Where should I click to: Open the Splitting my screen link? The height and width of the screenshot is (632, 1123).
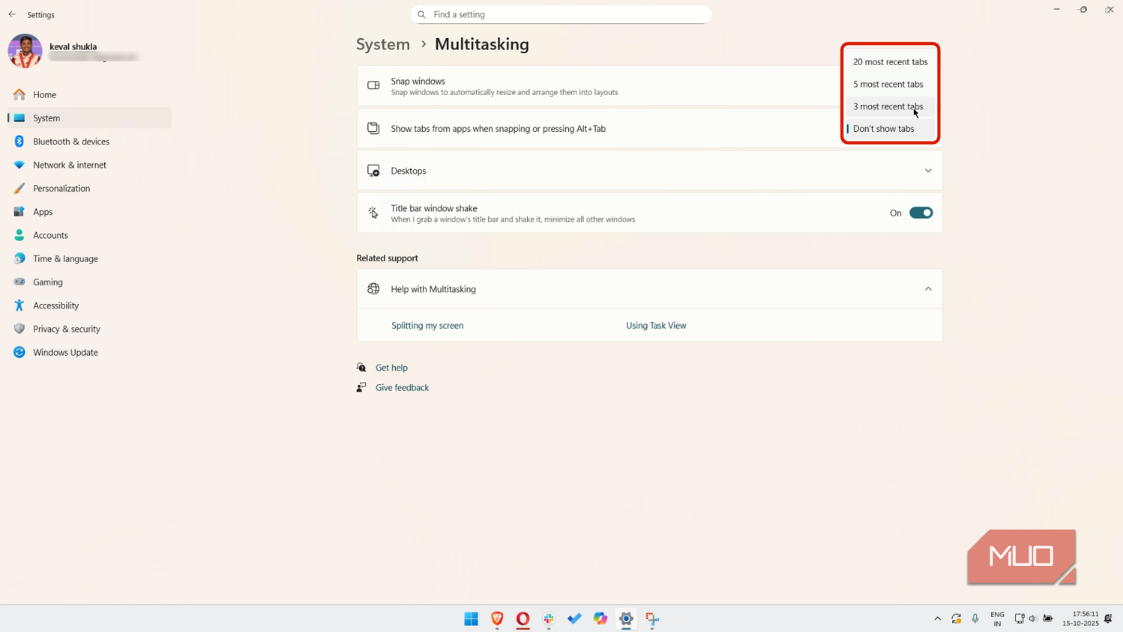pyautogui.click(x=427, y=326)
